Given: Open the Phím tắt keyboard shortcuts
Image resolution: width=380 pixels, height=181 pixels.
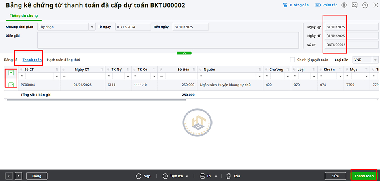Looking at the screenshot, I should 318,5.
